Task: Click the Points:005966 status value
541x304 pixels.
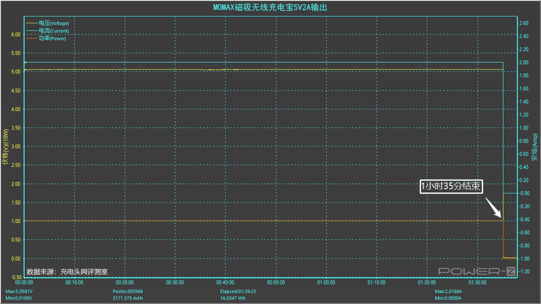Action: click(x=128, y=291)
